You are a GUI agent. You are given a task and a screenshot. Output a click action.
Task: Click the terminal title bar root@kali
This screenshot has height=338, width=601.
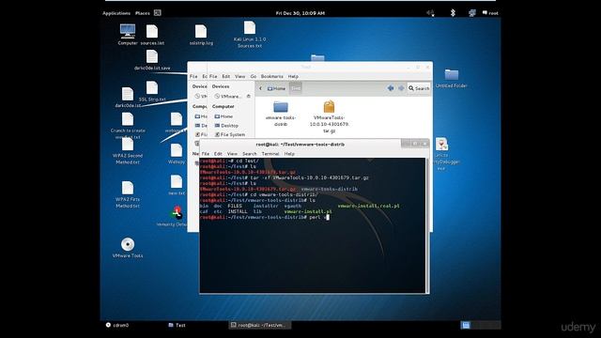click(300, 144)
